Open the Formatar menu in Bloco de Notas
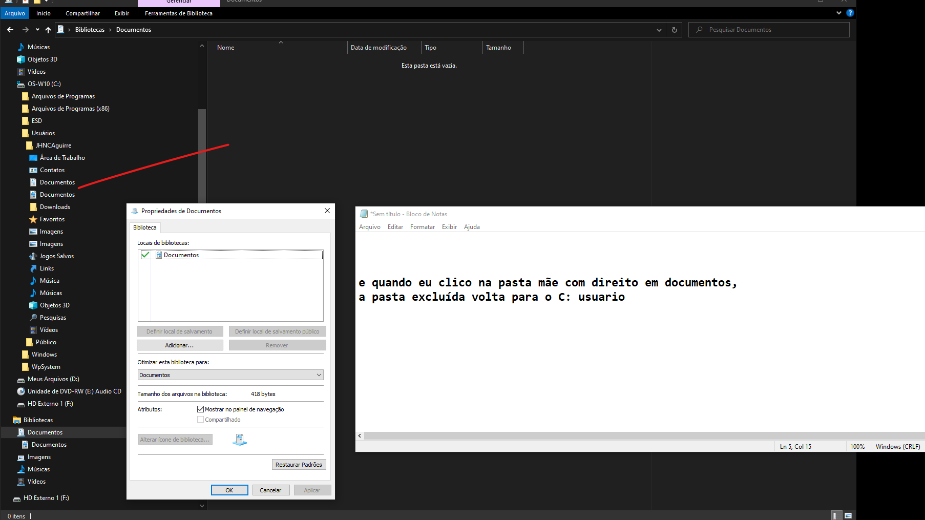 pyautogui.click(x=423, y=227)
